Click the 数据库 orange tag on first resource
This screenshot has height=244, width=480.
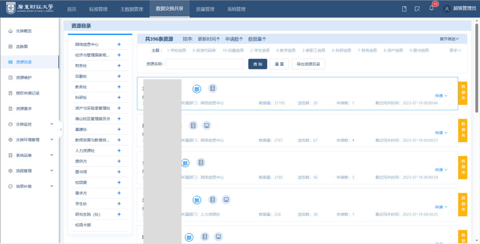463,93
